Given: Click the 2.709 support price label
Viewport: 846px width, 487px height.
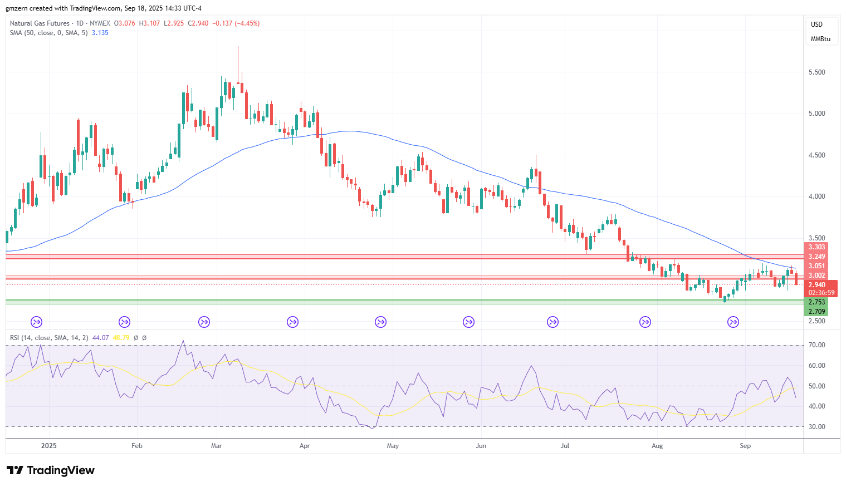Looking at the screenshot, I should pos(816,312).
